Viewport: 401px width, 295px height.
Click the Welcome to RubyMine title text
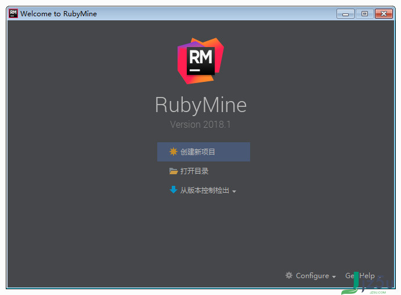(x=59, y=13)
